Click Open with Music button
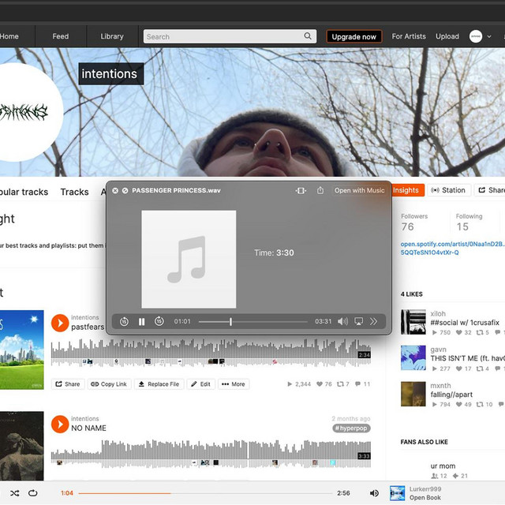505x505 pixels. 359,190
